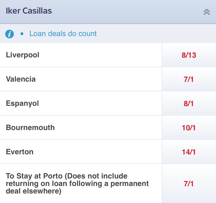
Task: Click the empty odds cell below Porto's 7/1
Action: (x=189, y=198)
